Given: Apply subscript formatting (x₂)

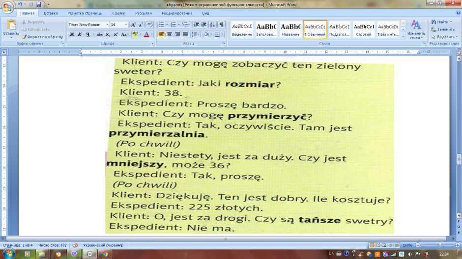Looking at the screenshot, I should point(108,34).
